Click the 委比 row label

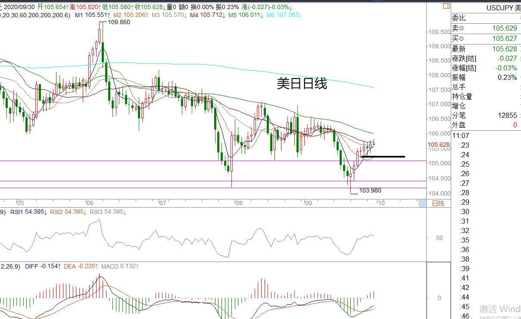[x=459, y=18]
